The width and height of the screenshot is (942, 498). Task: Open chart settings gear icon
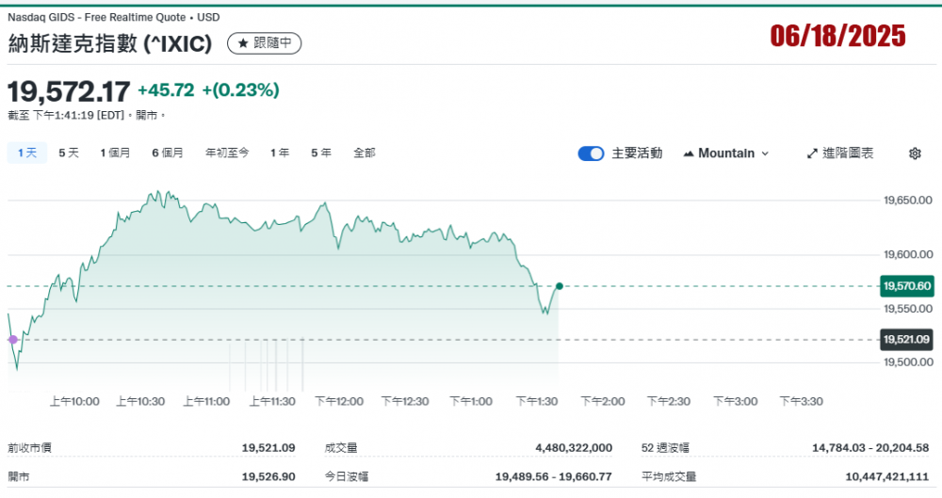[x=914, y=153]
